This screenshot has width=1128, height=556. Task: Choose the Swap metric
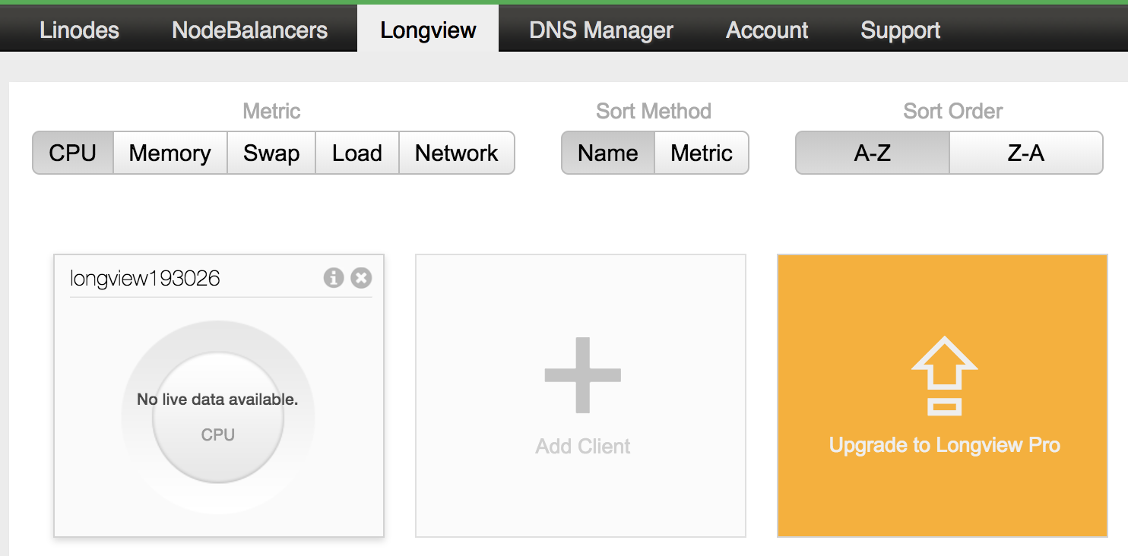(271, 153)
